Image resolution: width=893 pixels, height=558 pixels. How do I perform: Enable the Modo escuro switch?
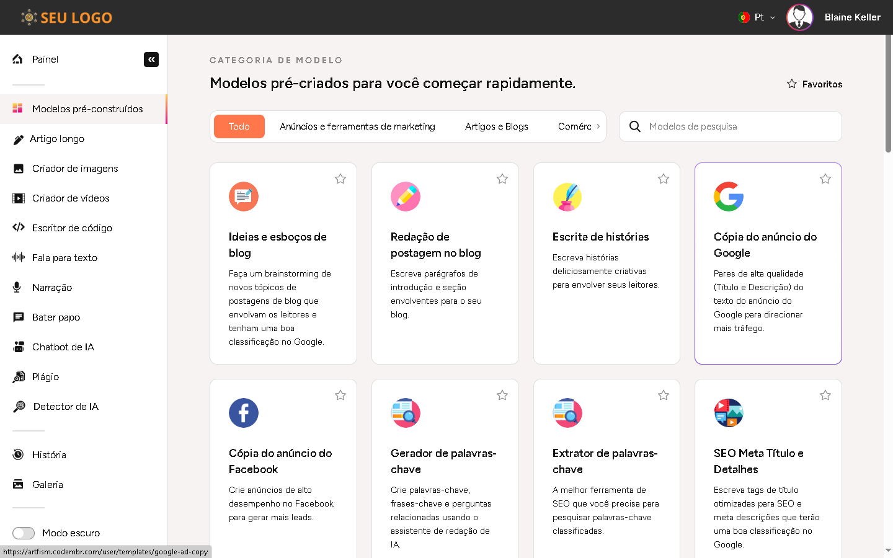(x=24, y=533)
